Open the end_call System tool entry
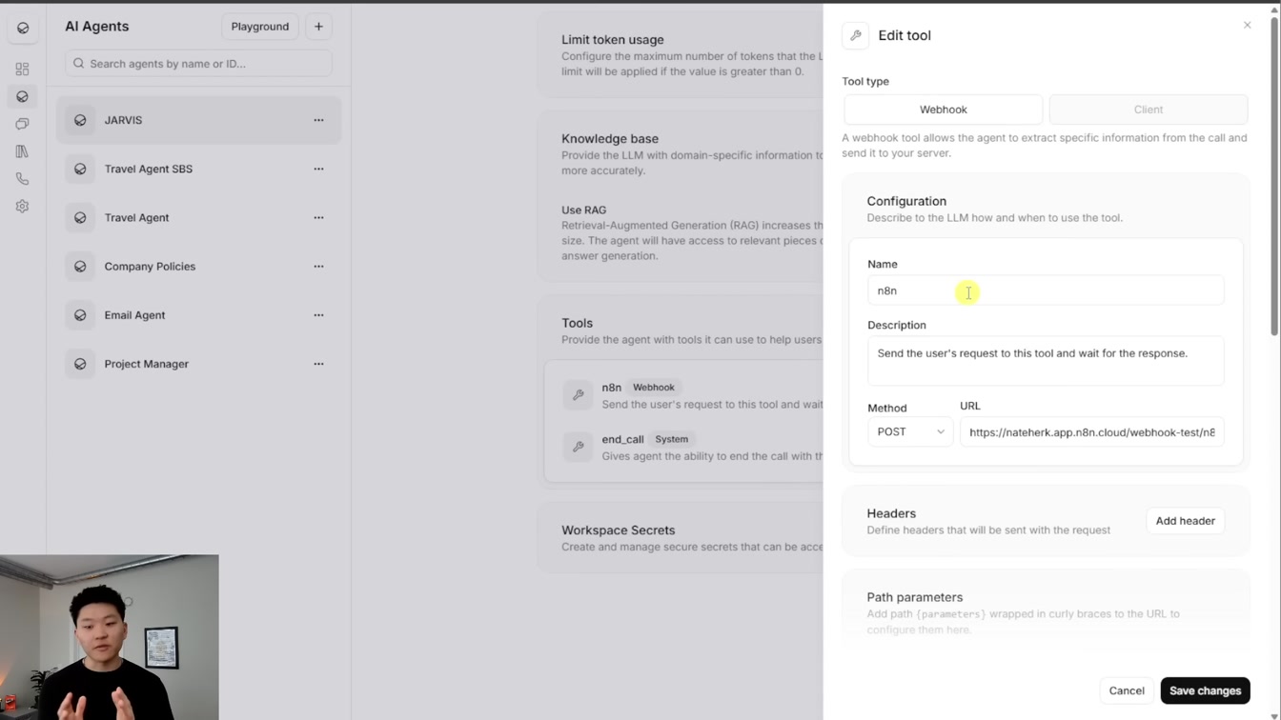 (686, 447)
